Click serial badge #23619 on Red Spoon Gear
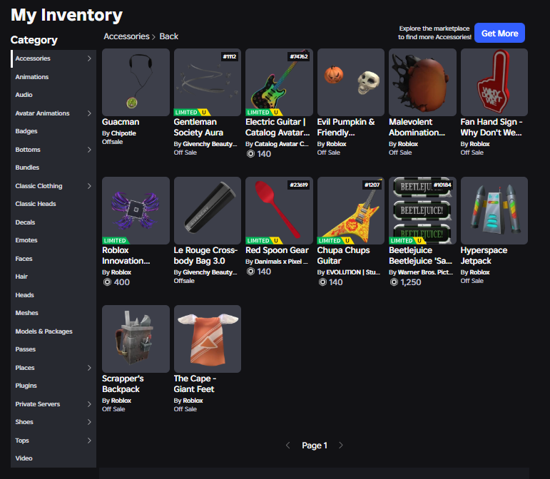This screenshot has width=550, height=479. (x=299, y=185)
